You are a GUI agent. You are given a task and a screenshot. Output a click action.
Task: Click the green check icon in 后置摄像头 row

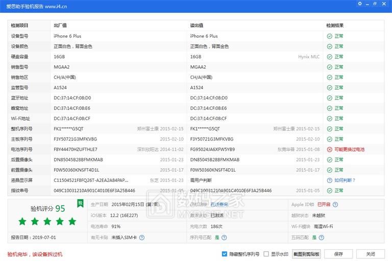point(330,159)
